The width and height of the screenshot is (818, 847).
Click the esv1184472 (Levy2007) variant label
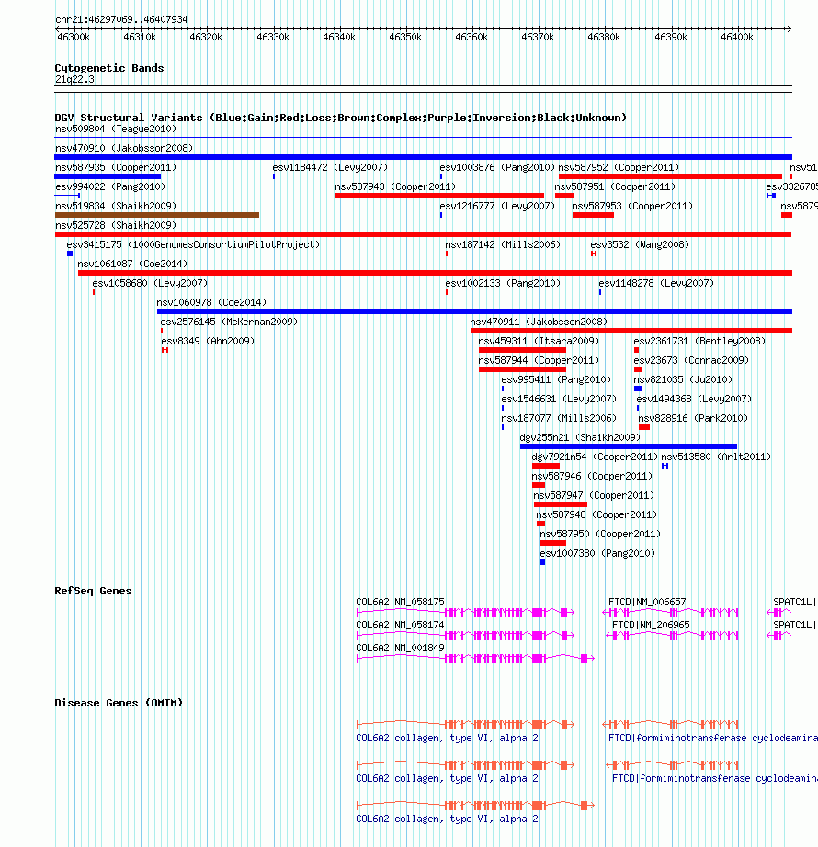tap(330, 167)
